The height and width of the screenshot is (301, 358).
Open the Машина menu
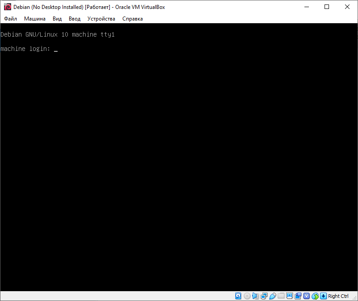tap(35, 19)
